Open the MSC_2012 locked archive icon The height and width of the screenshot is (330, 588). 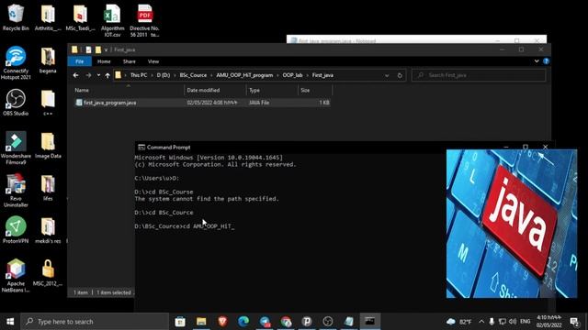coord(48,273)
